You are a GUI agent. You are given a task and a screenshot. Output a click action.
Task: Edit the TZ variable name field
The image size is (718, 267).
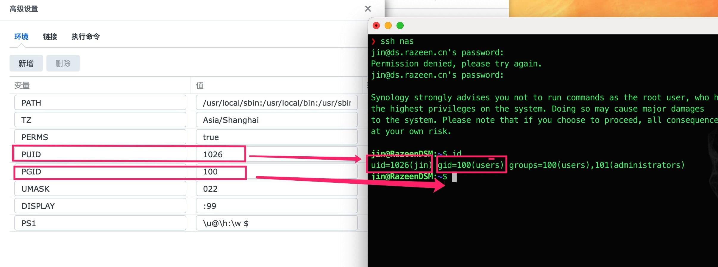[x=100, y=120]
